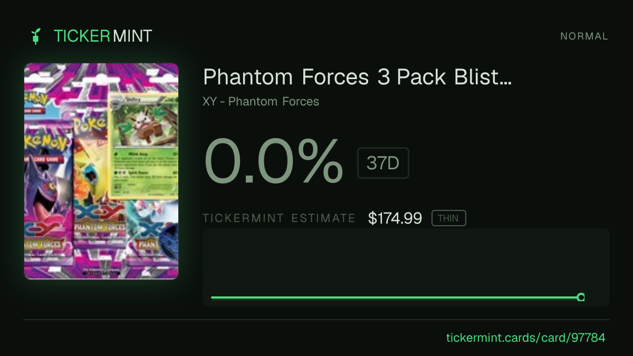The image size is (633, 356).
Task: Click the TICKERMINT brand wordmark
Action: click(103, 36)
